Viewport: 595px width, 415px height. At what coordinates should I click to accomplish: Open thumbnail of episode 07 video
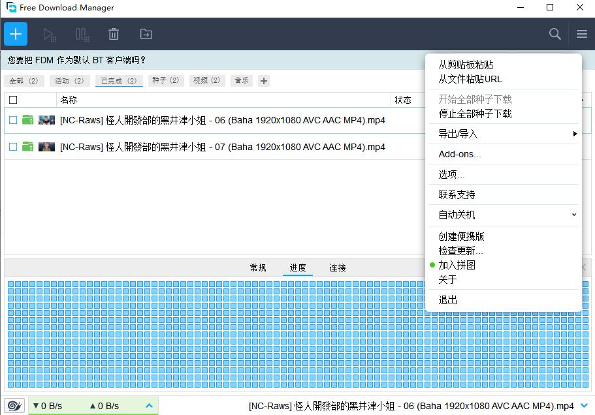(x=46, y=147)
